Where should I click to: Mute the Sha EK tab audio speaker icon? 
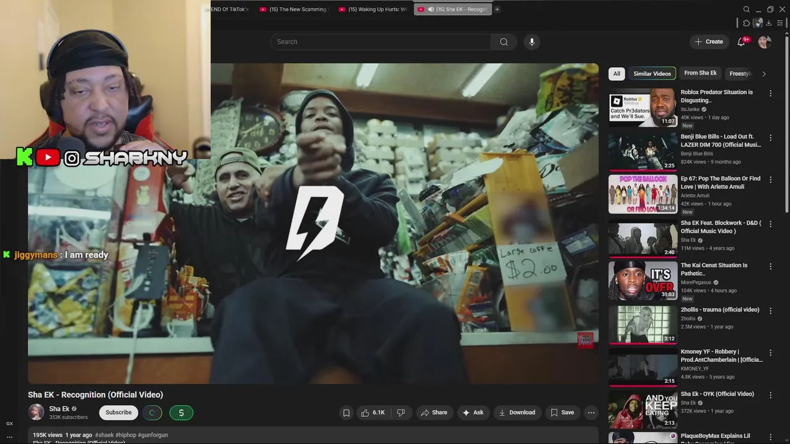(x=431, y=9)
